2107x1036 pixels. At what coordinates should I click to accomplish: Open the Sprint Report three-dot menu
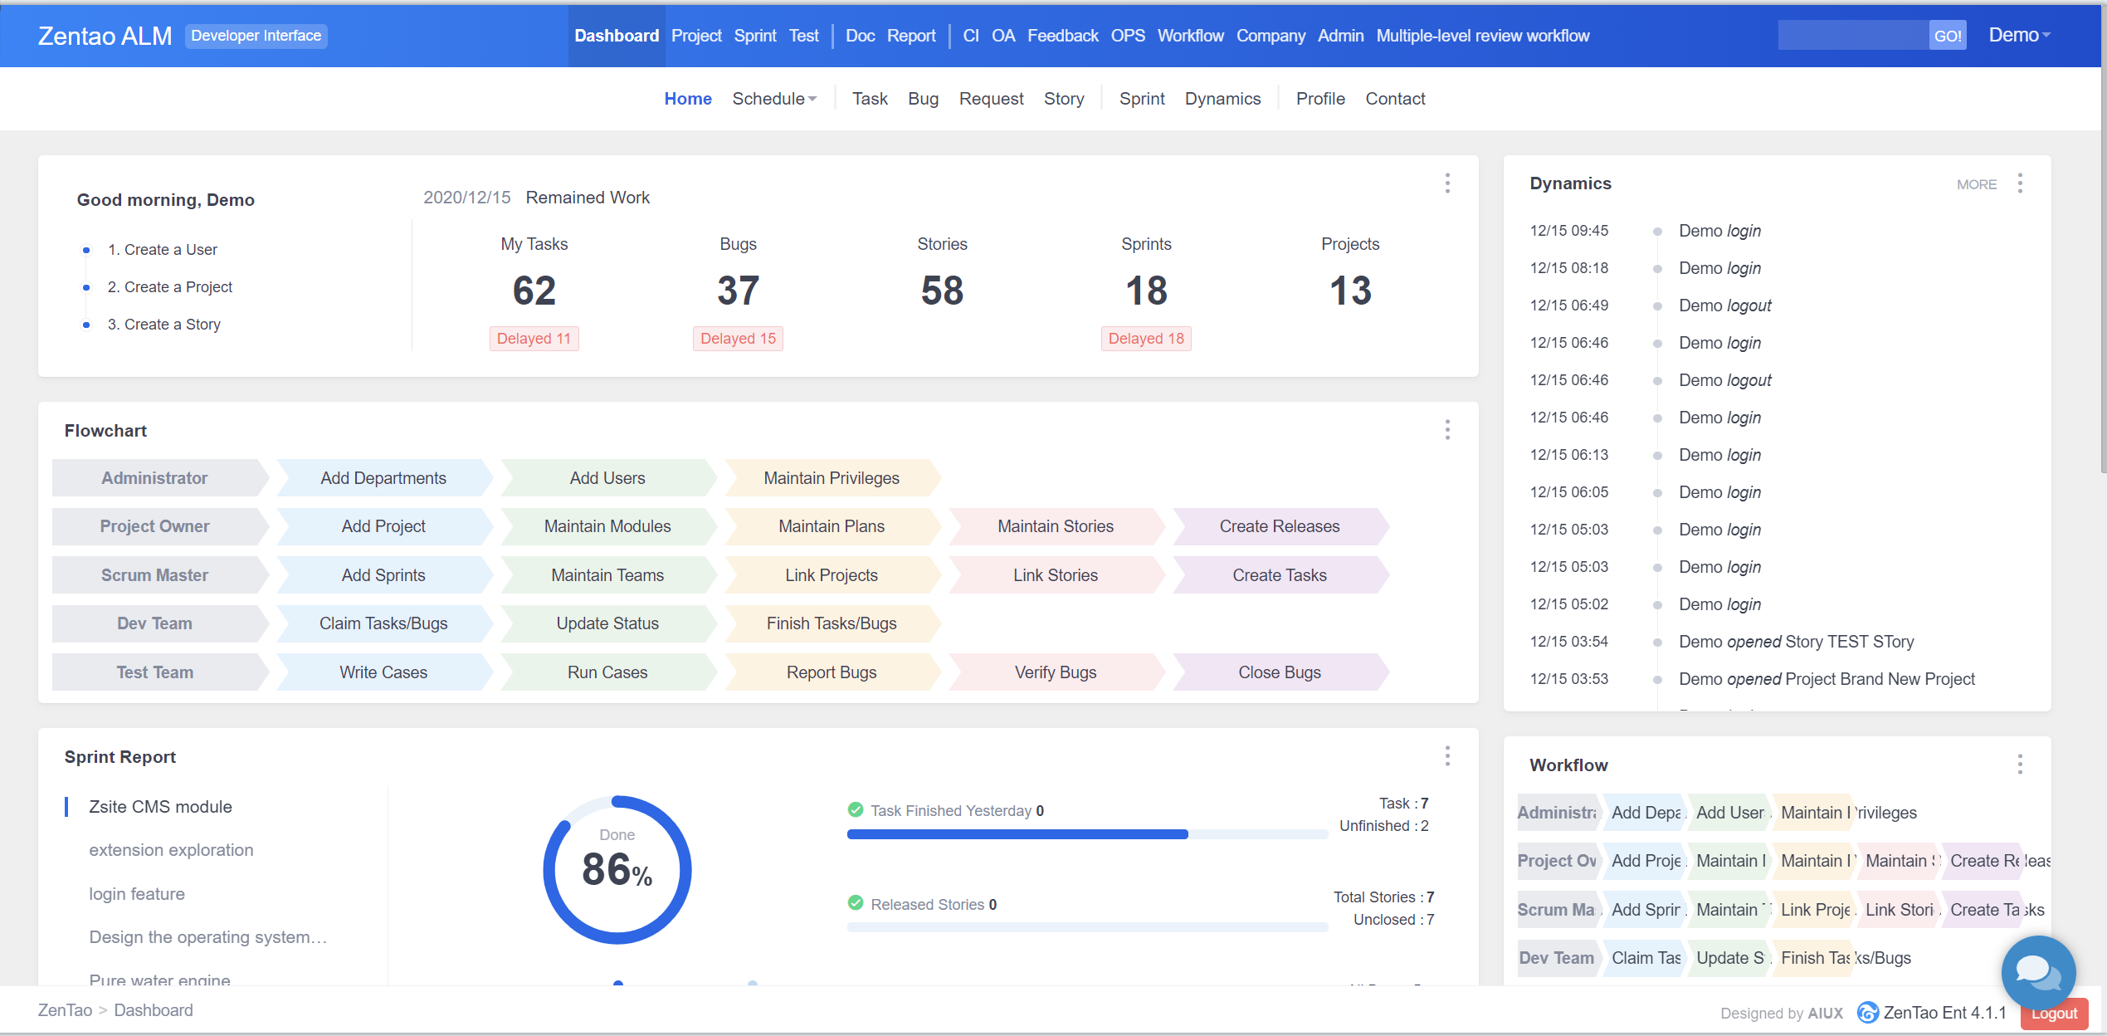(1447, 756)
